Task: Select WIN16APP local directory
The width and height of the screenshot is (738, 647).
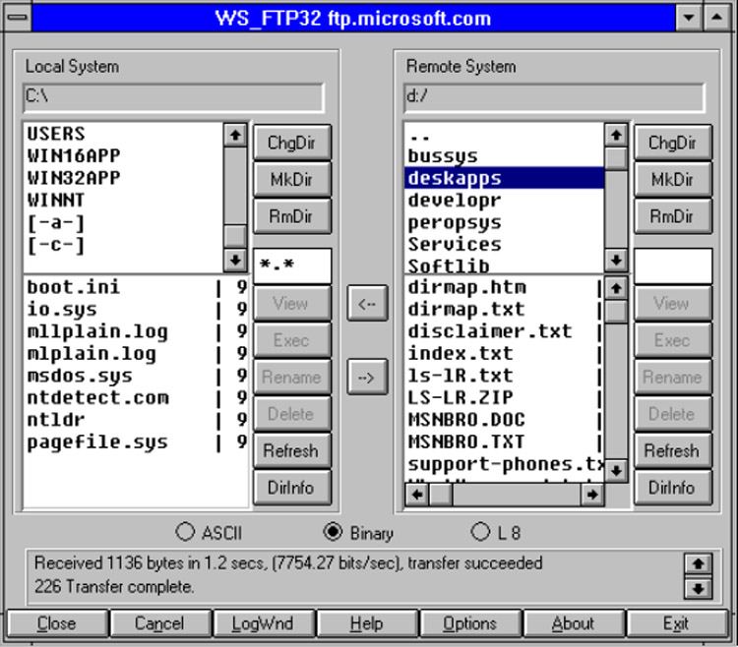Action: click(123, 155)
